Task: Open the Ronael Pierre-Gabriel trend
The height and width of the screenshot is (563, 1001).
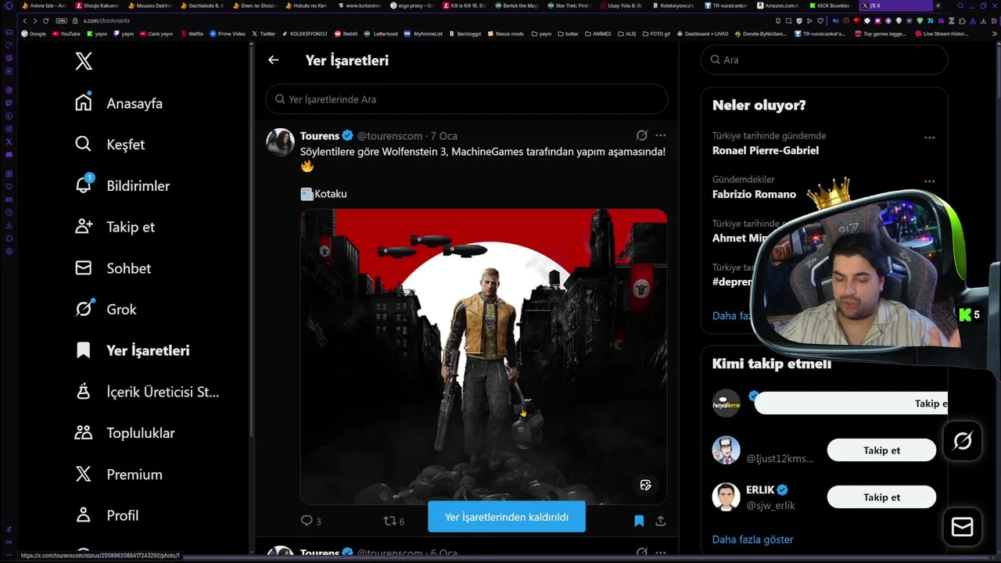Action: (x=766, y=150)
